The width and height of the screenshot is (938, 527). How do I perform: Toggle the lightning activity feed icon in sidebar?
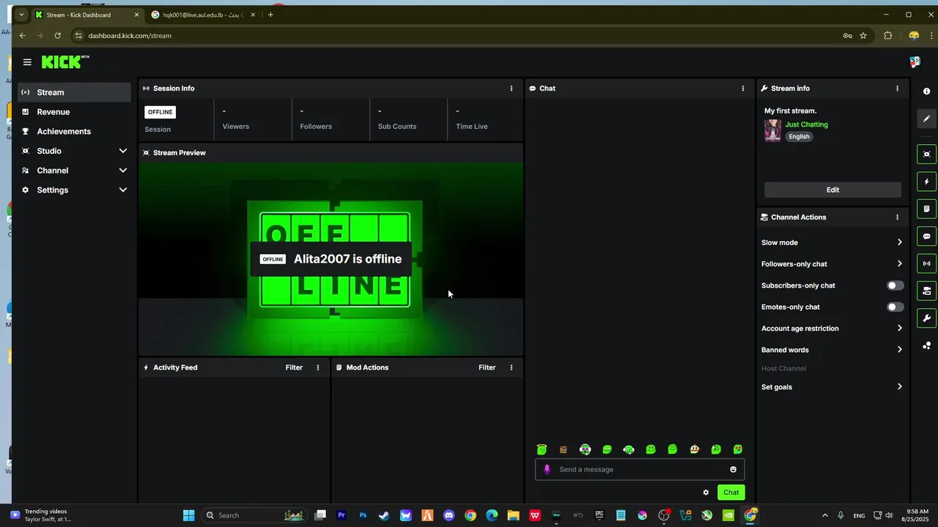click(x=926, y=182)
